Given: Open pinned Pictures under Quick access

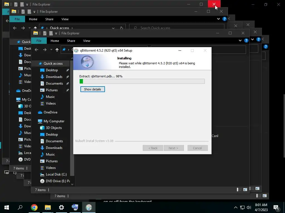Looking at the screenshot, I should click(x=51, y=90).
